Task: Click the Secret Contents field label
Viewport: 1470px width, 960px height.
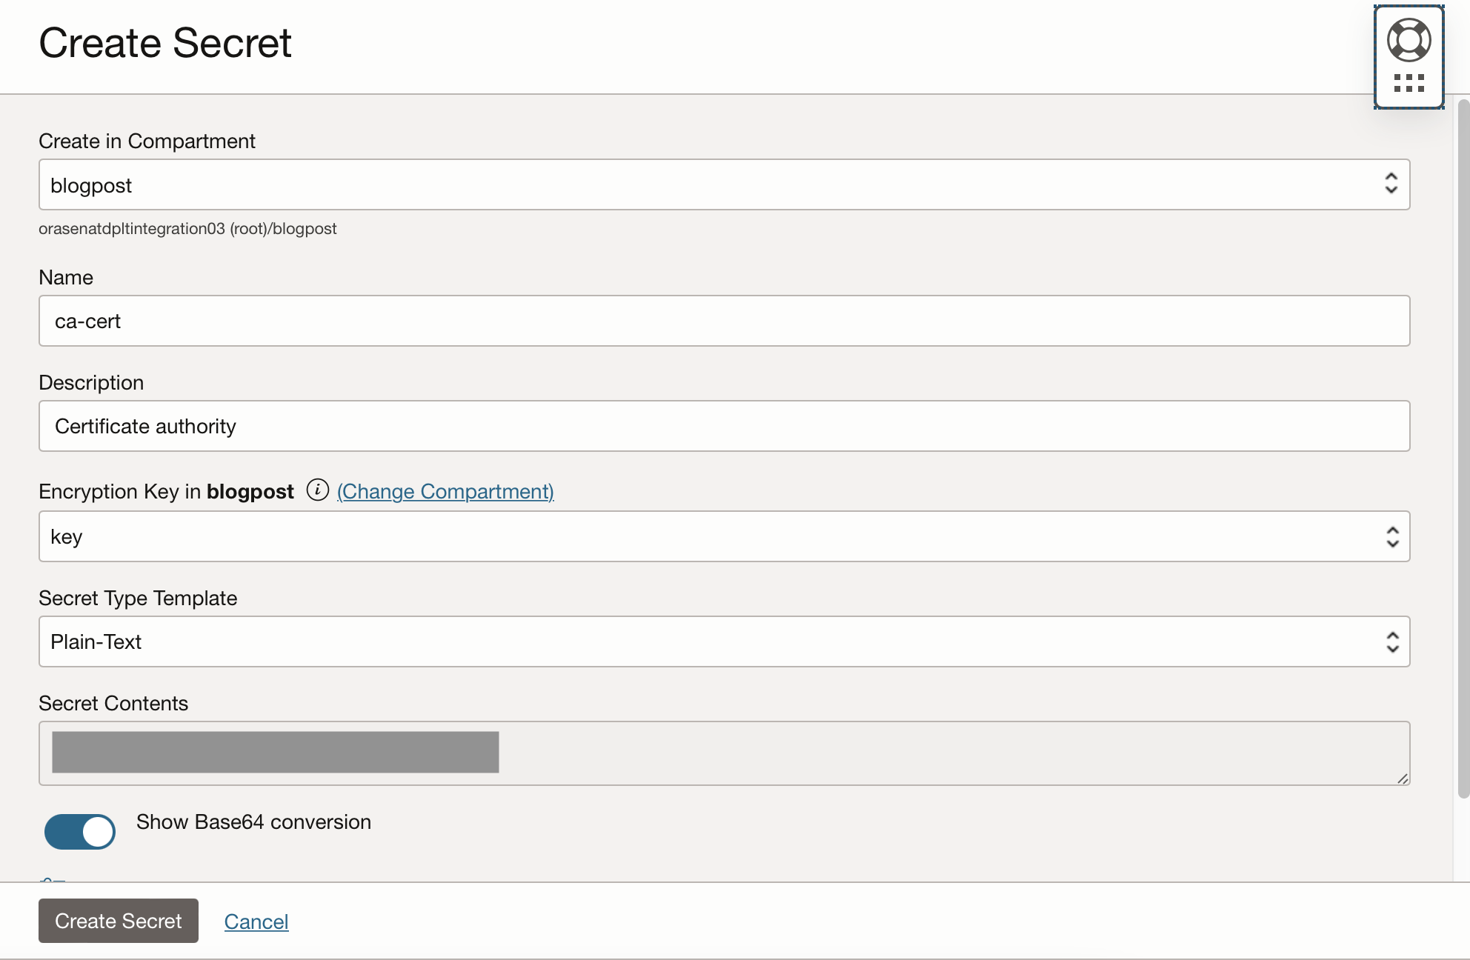Action: click(113, 704)
